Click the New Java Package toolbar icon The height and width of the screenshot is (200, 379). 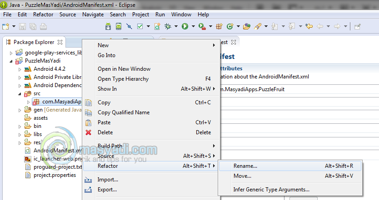point(219,26)
